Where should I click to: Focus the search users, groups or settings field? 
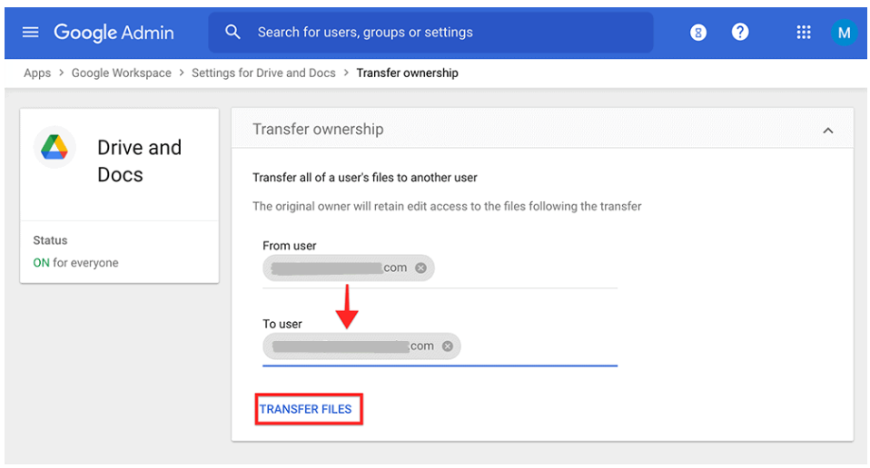click(x=430, y=33)
